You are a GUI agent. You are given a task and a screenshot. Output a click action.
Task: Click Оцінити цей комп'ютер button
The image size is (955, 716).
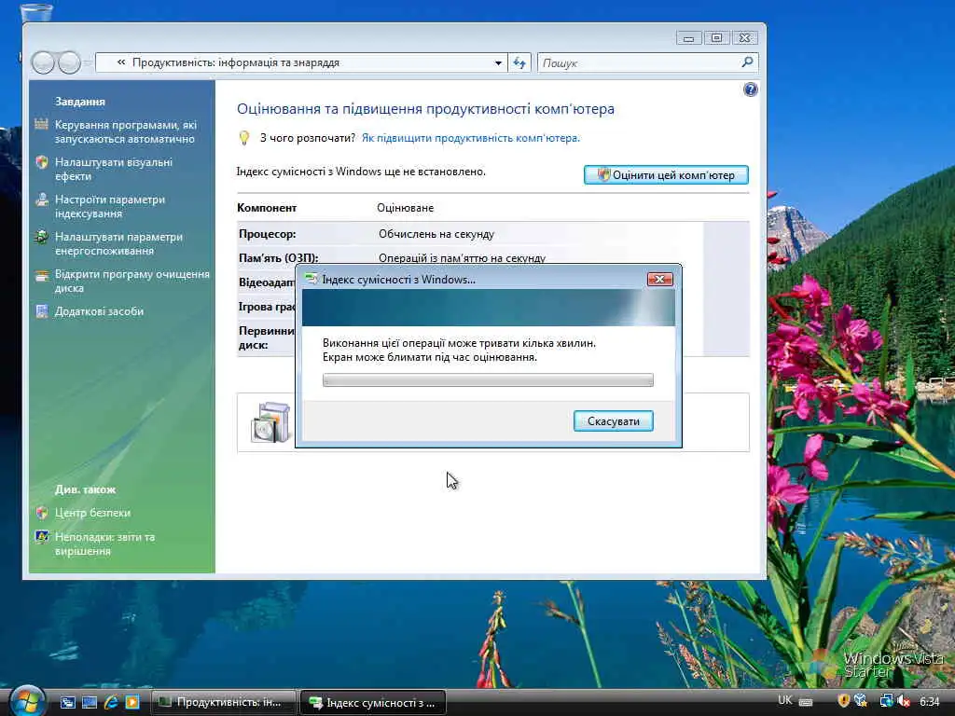(x=666, y=174)
